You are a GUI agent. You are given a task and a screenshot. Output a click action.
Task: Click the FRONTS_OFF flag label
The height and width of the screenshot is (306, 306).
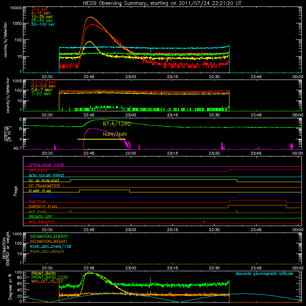[41, 216]
